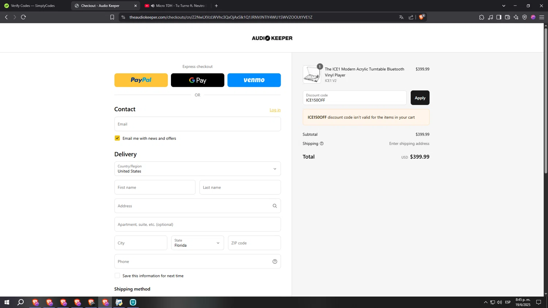Expand the Country/Region dropdown
548x308 pixels.
click(197, 169)
